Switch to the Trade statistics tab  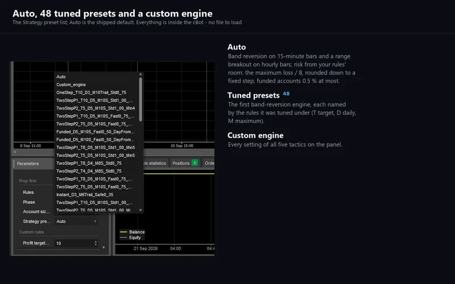(x=155, y=163)
